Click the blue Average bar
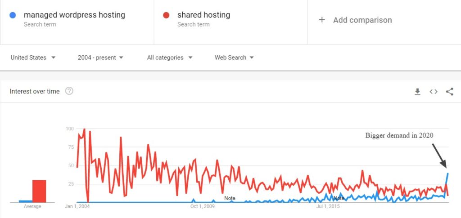This screenshot has height=218, width=461. pos(26,201)
